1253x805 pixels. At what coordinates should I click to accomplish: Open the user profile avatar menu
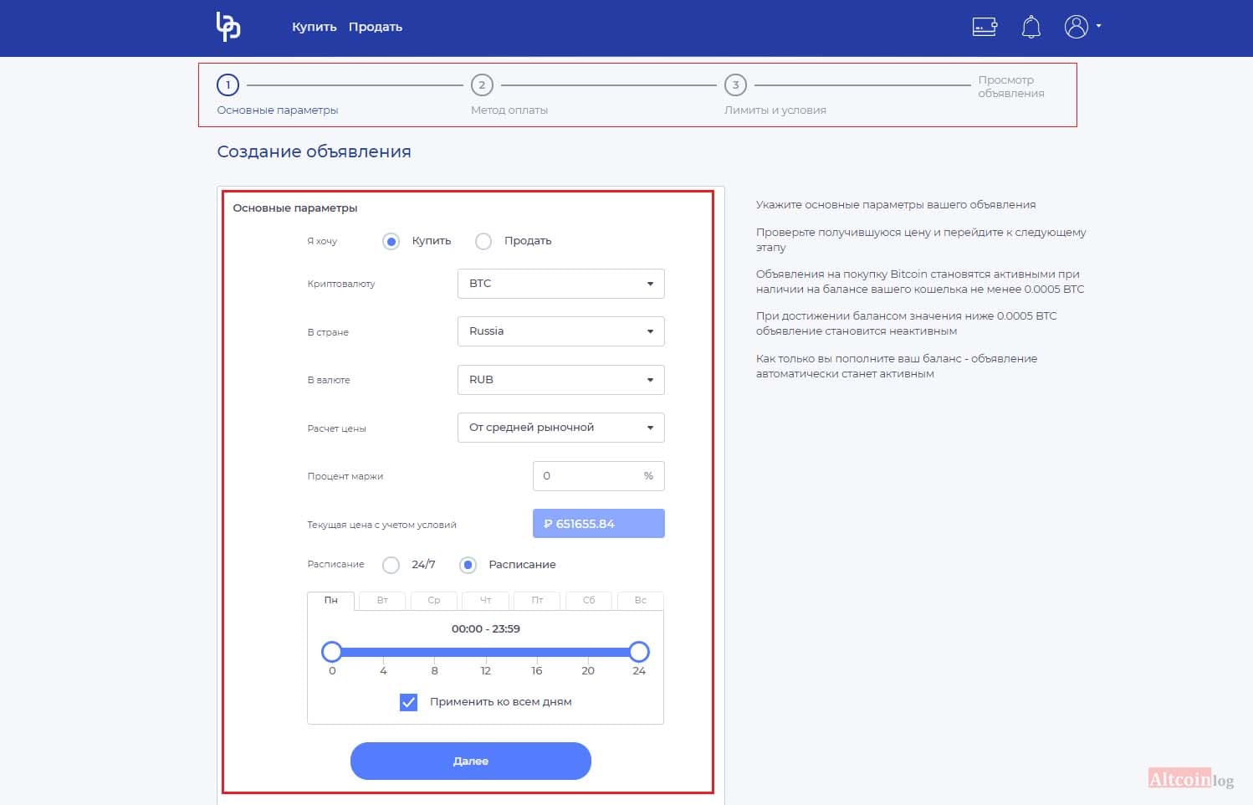click(x=1077, y=27)
